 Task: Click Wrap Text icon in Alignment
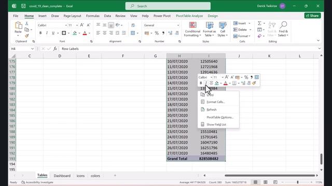(133, 25)
